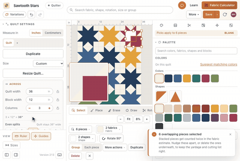Click the refresh icon beside Save
240x161 pixels.
point(225,15)
